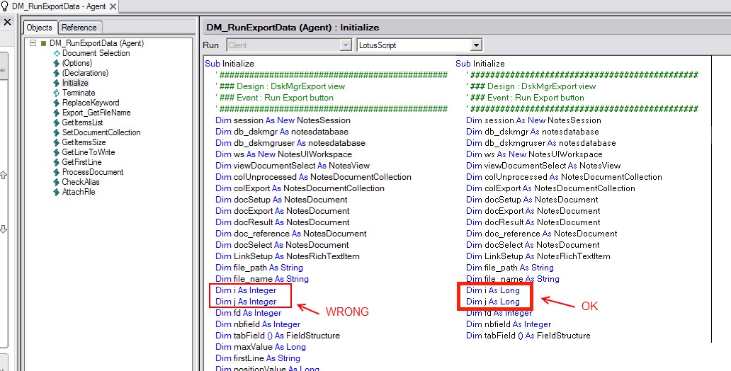This screenshot has width=731, height=371.
Task: Click the 'Dim j As Long' line in right code
Action: click(493, 302)
